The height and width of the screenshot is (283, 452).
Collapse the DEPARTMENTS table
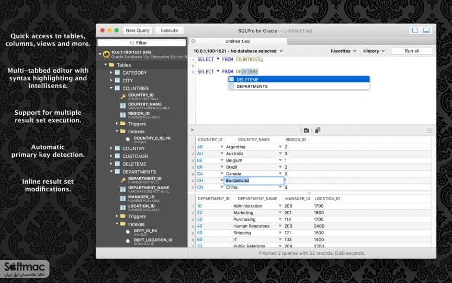point(111,171)
